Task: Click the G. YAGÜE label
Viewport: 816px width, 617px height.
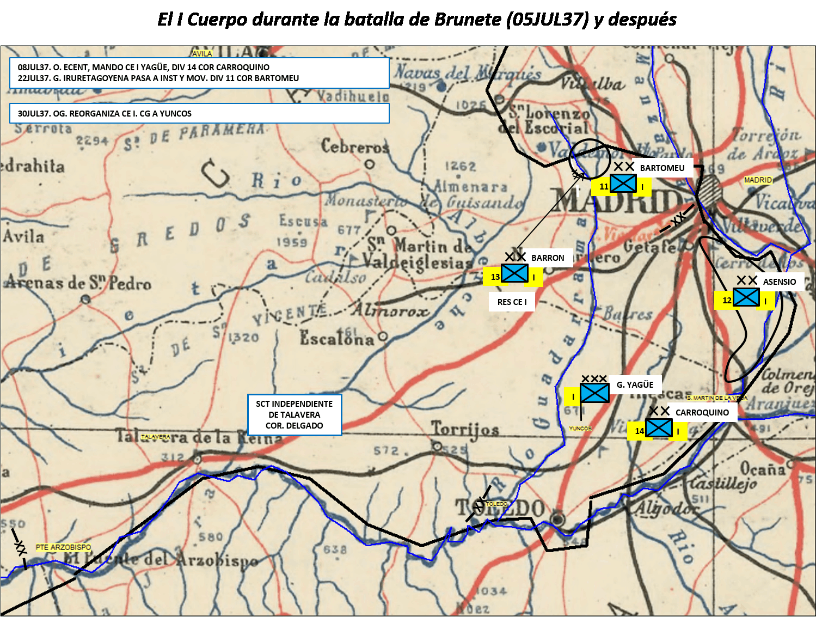Action: tap(635, 384)
